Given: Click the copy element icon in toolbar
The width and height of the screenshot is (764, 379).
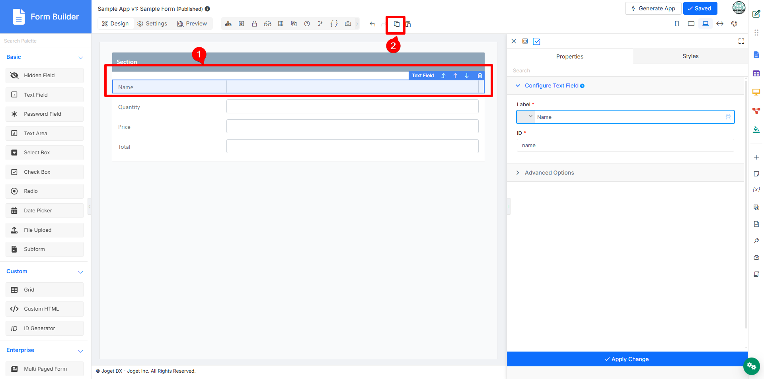Looking at the screenshot, I should (x=396, y=24).
